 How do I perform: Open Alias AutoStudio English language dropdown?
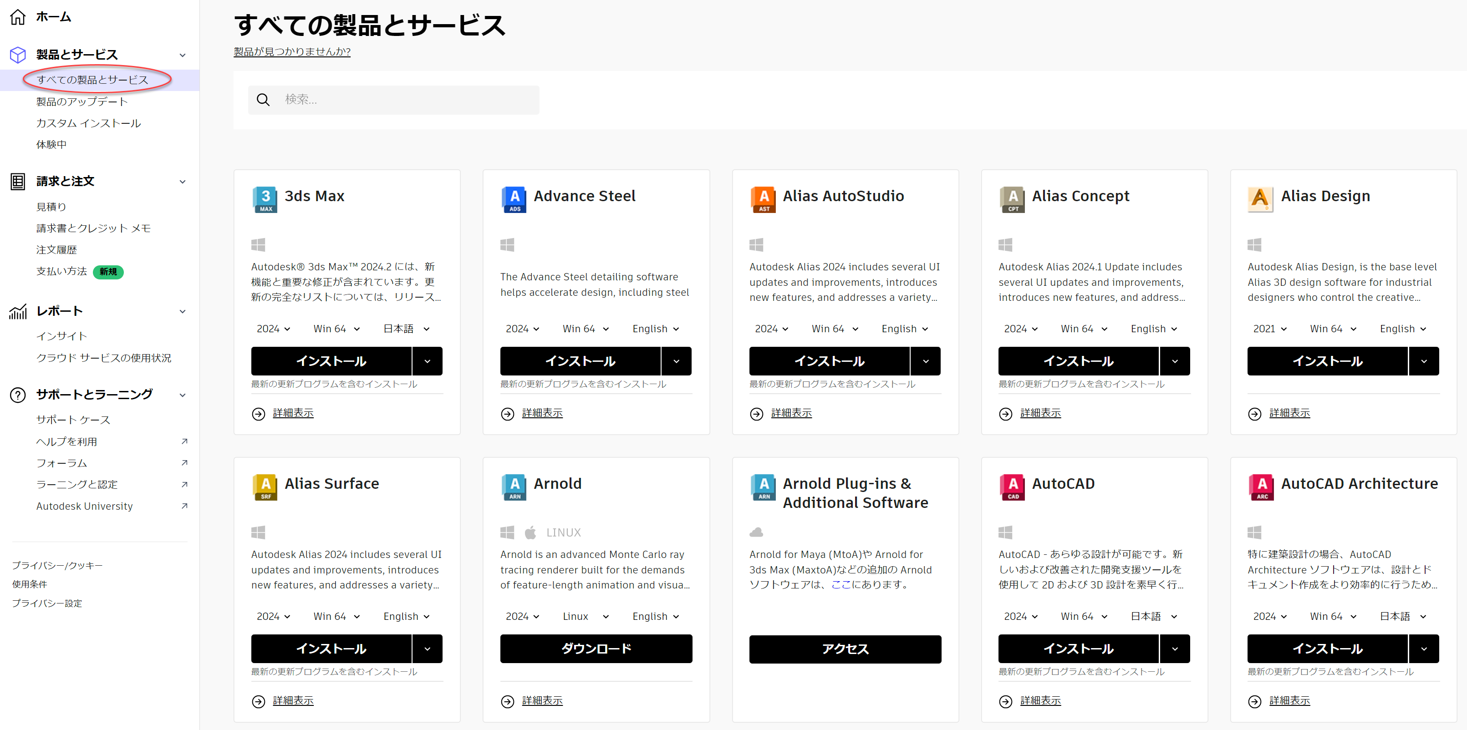pyautogui.click(x=905, y=329)
